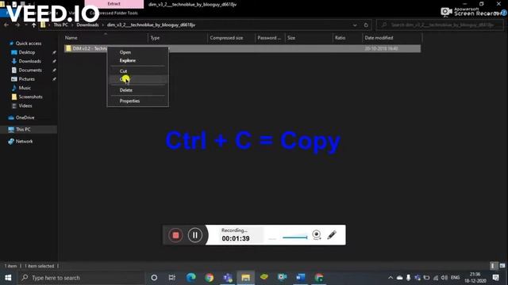508x285 pixels.
Task: Open the Compressed Folder Tools tab
Action: click(x=114, y=13)
